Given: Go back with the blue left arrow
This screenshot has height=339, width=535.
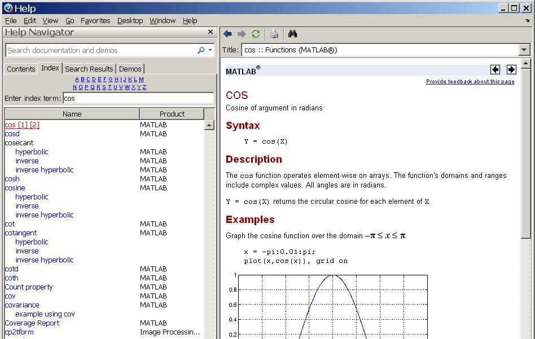Looking at the screenshot, I should (227, 34).
